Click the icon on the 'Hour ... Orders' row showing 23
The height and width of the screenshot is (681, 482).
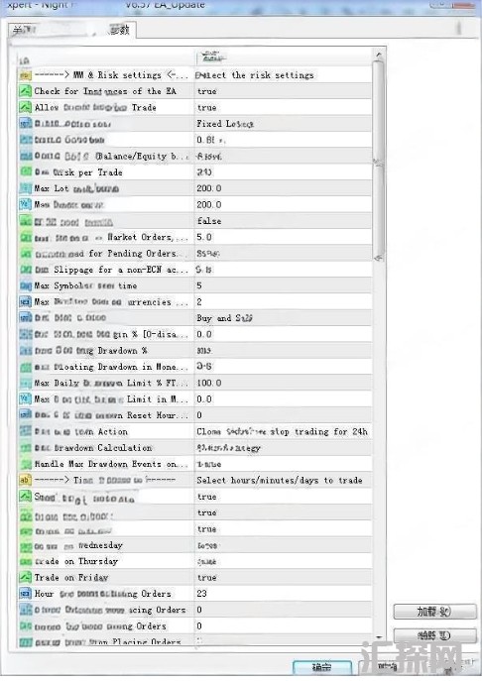pyautogui.click(x=25, y=593)
